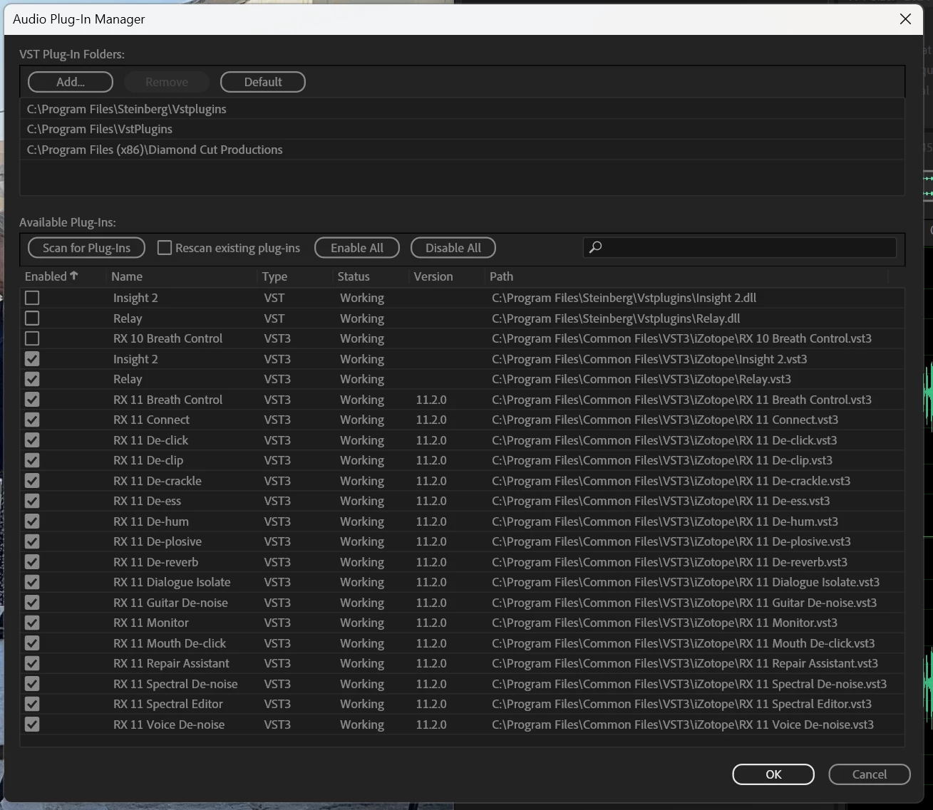Confirm with the OK button

(x=773, y=774)
